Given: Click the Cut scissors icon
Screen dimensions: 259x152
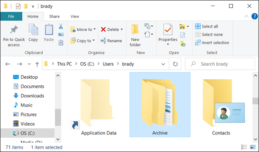Looking at the screenshot, I should click(61, 26).
